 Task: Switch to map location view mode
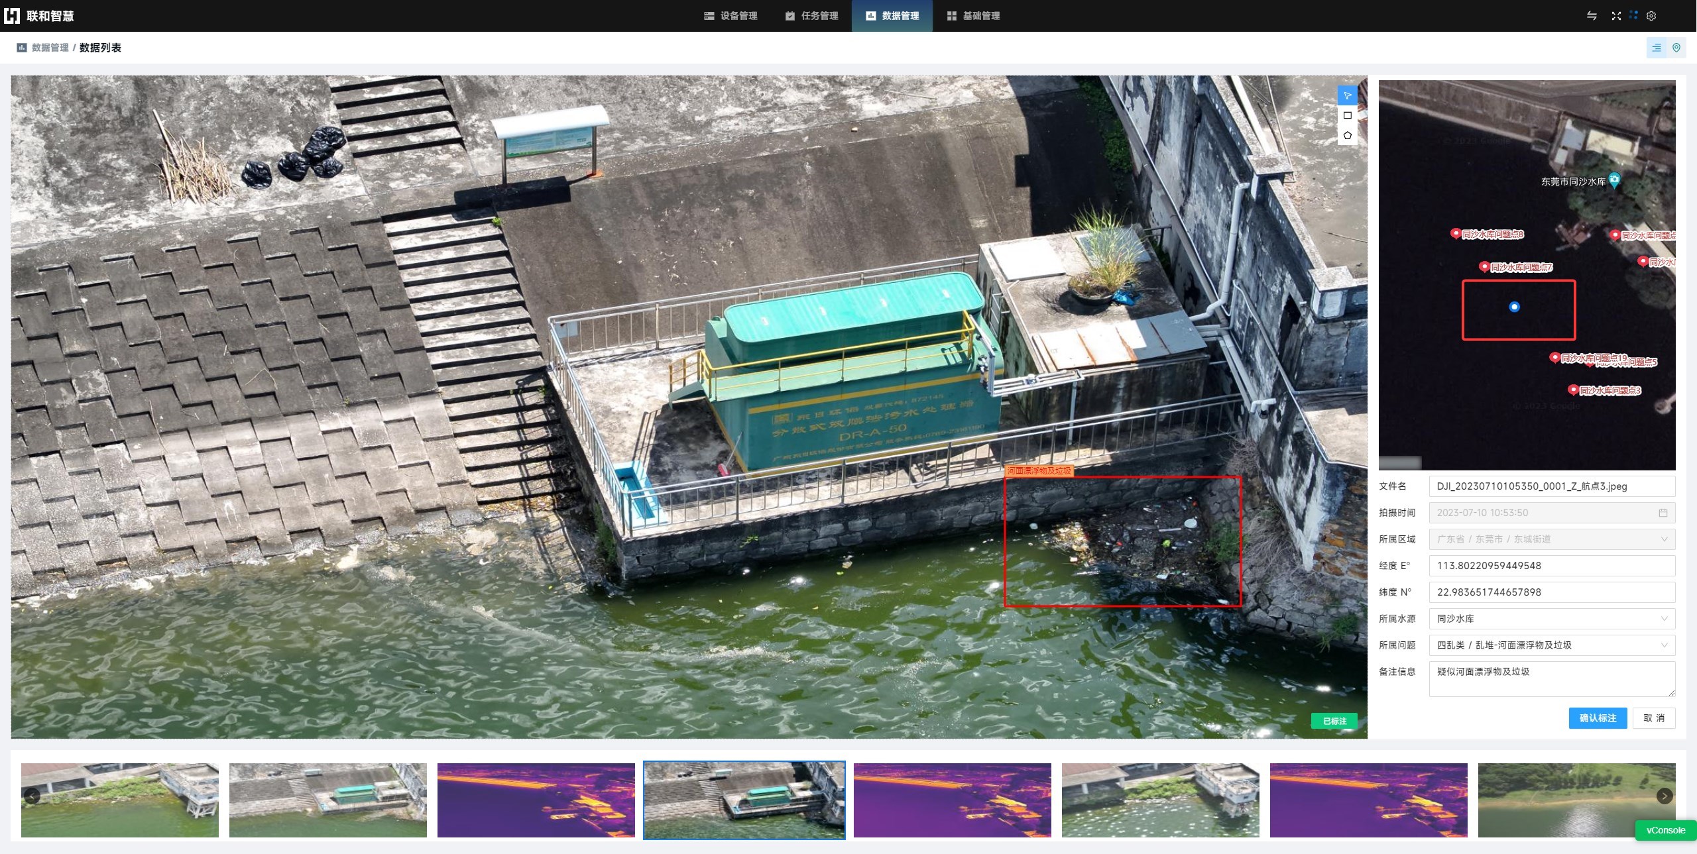point(1676,48)
